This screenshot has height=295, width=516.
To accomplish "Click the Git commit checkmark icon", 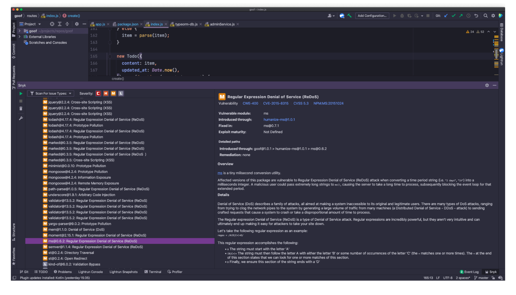I will point(453,15).
